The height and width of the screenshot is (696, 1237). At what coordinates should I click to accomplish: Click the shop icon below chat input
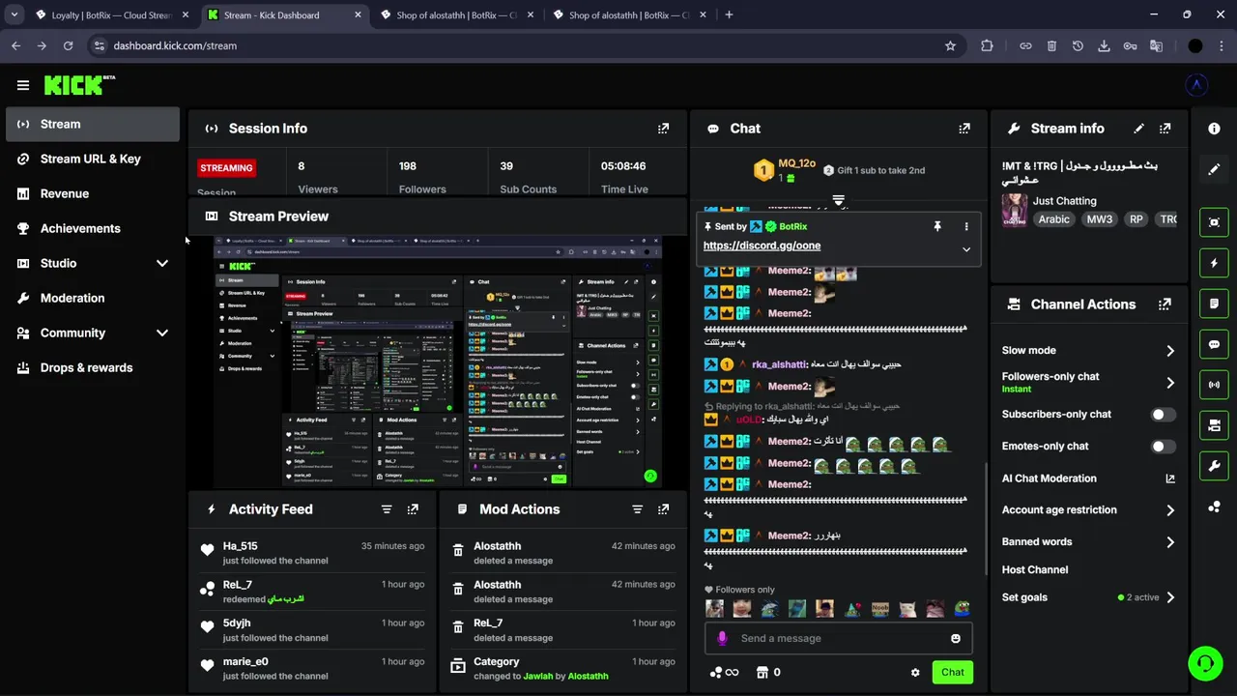[762, 673]
